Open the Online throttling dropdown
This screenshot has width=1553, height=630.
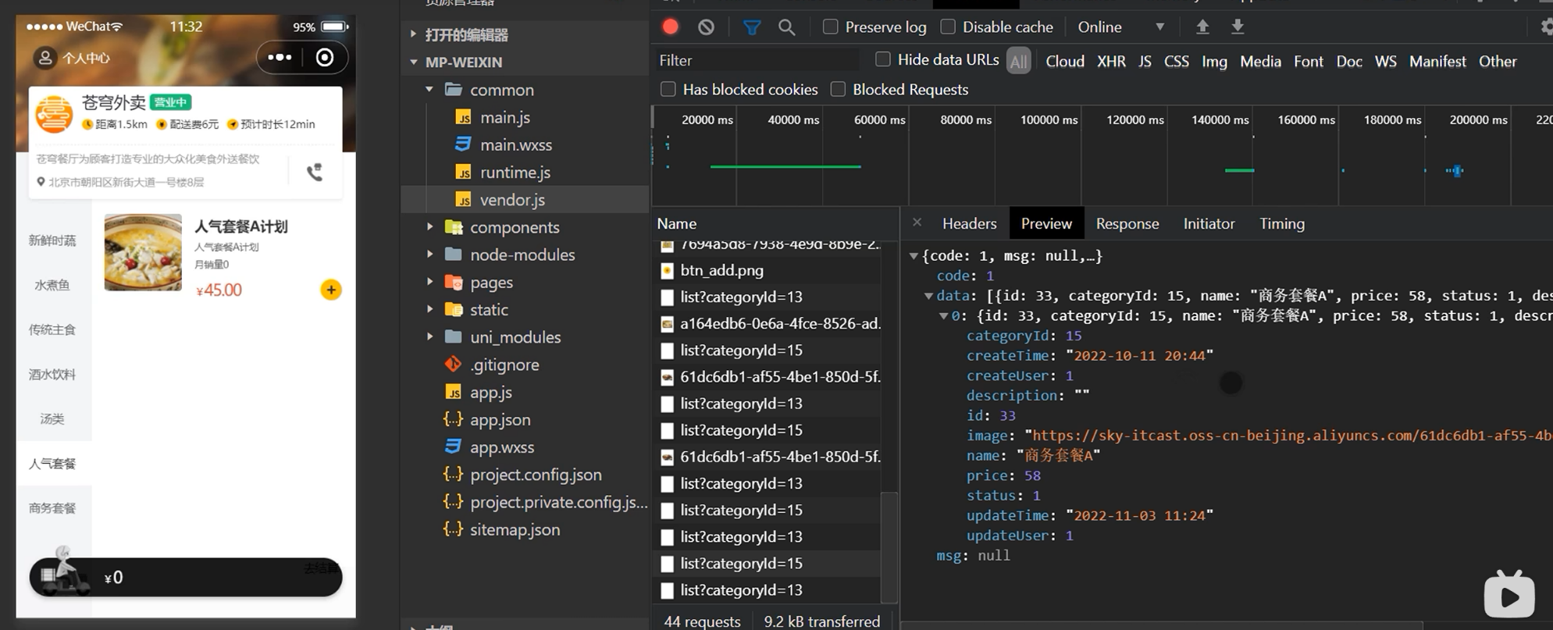[1121, 27]
